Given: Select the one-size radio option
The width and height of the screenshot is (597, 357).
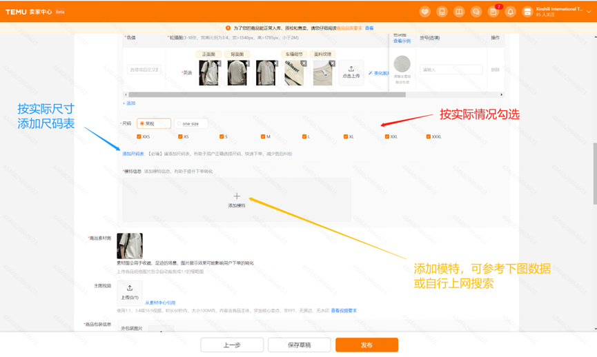Looking at the screenshot, I should point(190,123).
